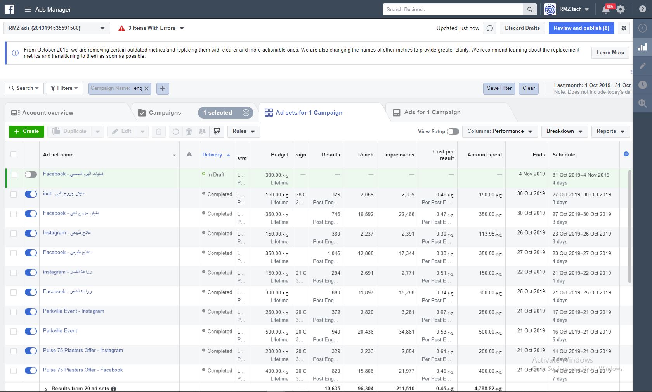Click the info icon next to Results from 20 ad sets
The image size is (652, 392).
pyautogui.click(x=113, y=389)
